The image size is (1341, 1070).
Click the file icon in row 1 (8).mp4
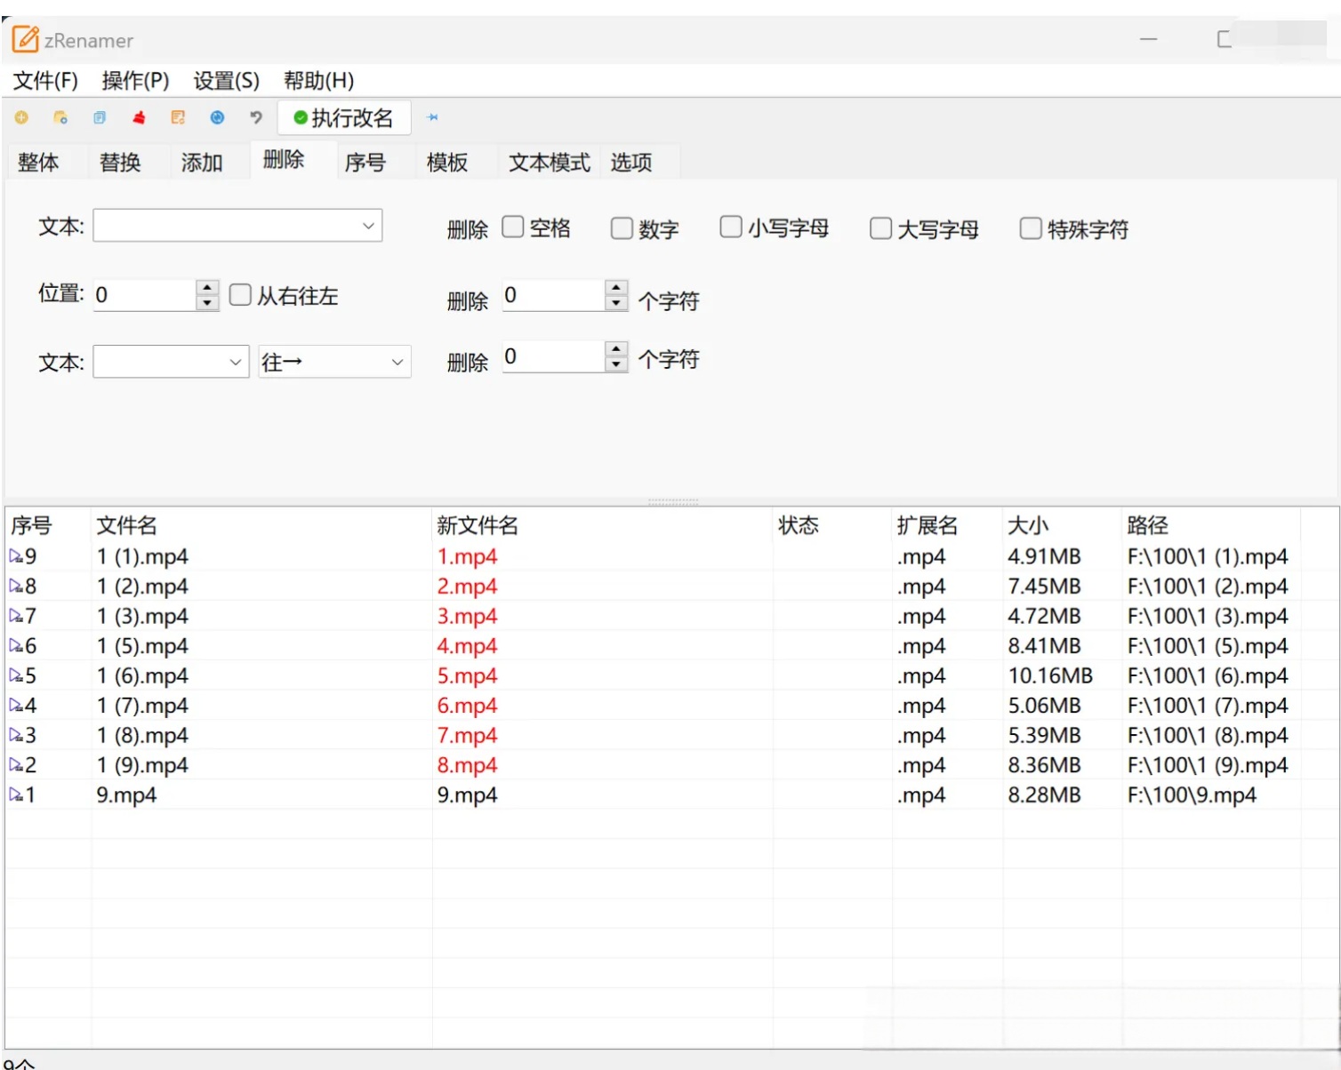point(16,735)
